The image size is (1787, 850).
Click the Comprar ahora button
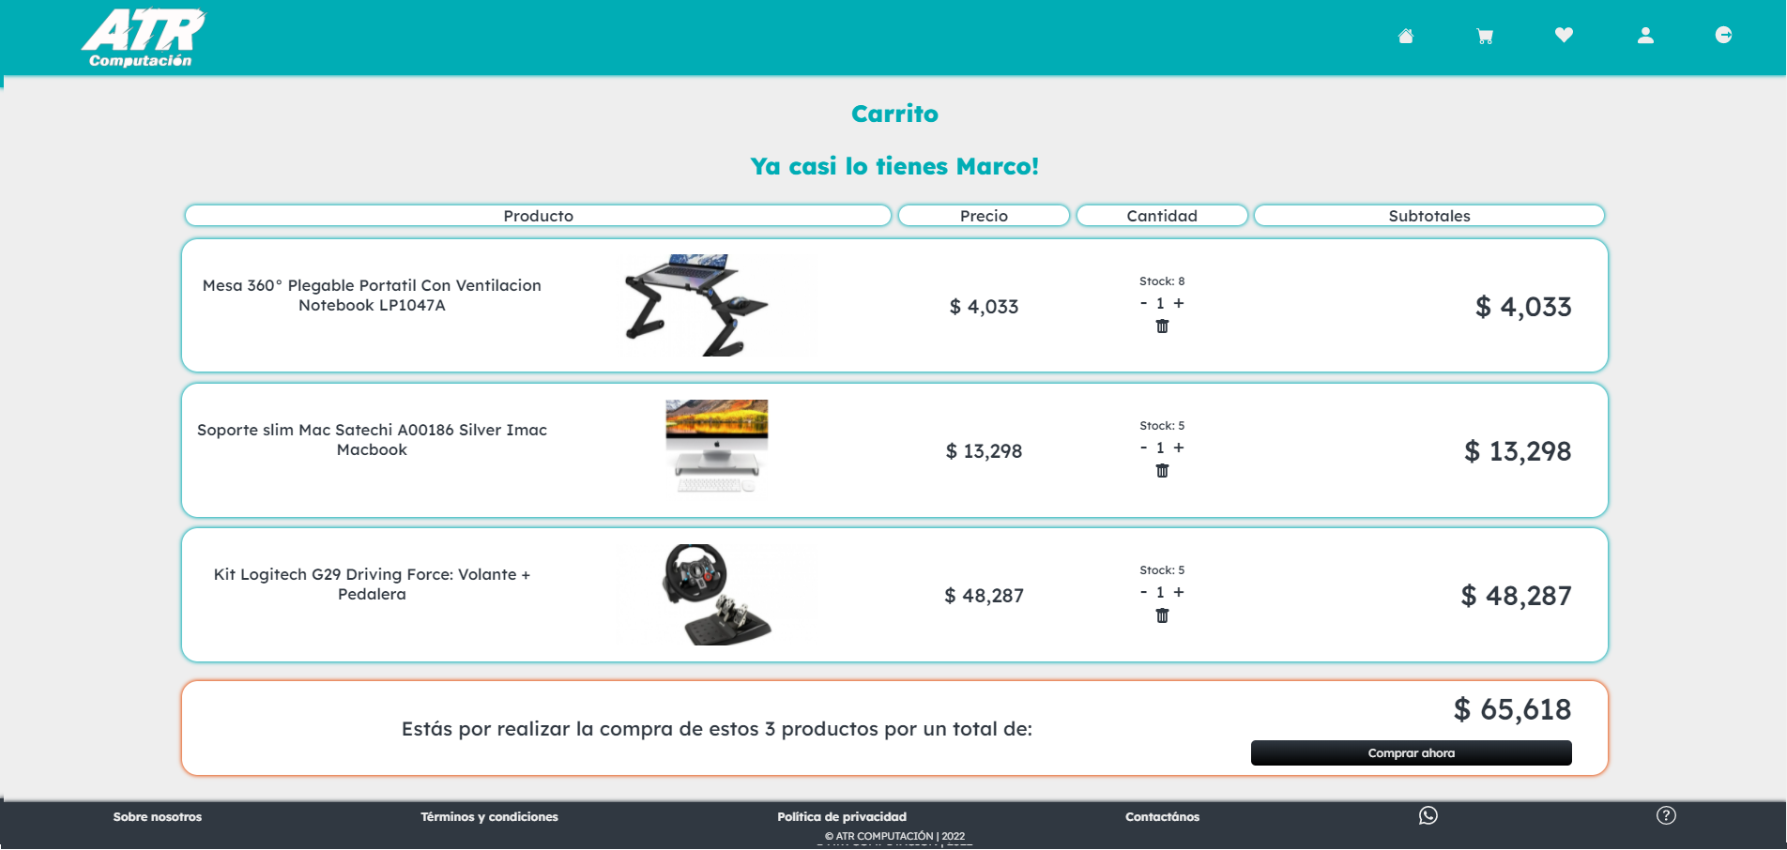[1411, 753]
